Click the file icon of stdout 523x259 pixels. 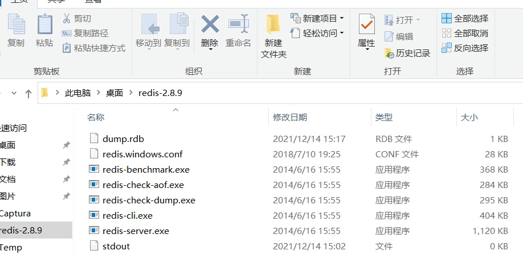tap(94, 246)
